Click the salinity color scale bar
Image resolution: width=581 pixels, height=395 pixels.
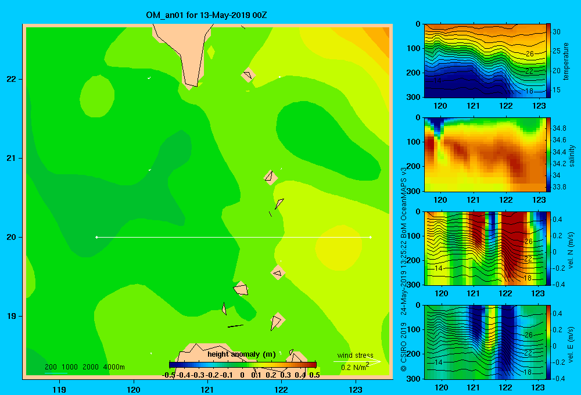pyautogui.click(x=548, y=155)
